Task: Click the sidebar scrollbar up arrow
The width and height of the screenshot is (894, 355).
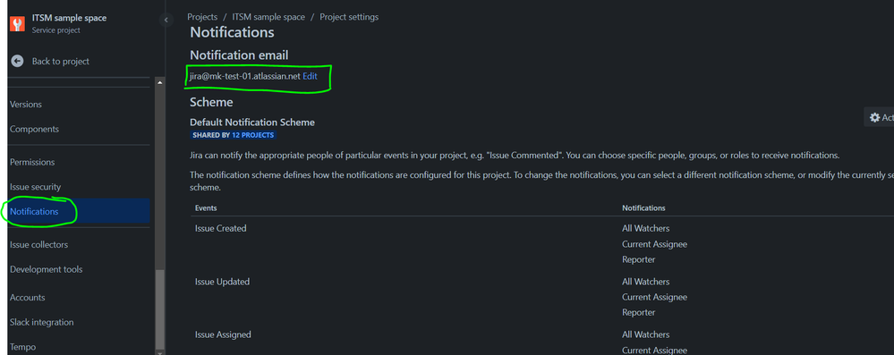Action: [159, 82]
